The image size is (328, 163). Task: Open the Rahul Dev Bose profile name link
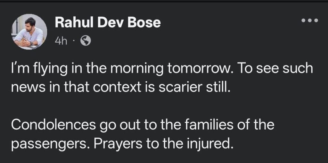coord(108,22)
